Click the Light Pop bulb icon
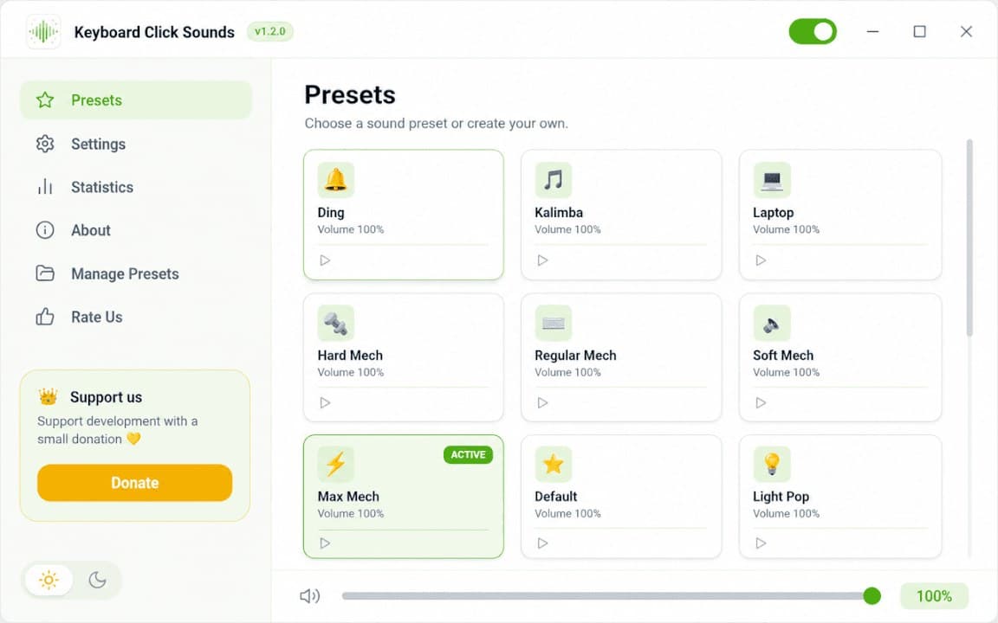Screen dimensions: 998x623 [x=771, y=464]
